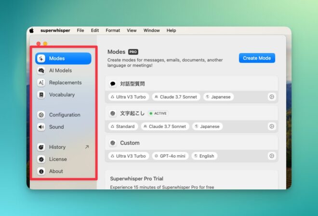
Task: Click the License badge icon
Action: point(41,159)
